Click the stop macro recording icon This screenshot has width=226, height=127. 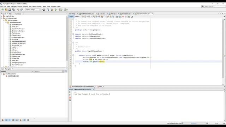[x=126, y=17]
